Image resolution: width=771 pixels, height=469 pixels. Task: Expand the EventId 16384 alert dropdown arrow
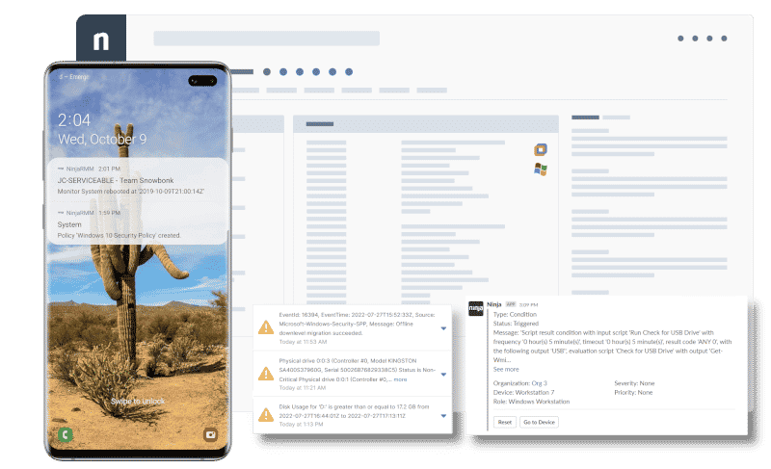point(443,328)
